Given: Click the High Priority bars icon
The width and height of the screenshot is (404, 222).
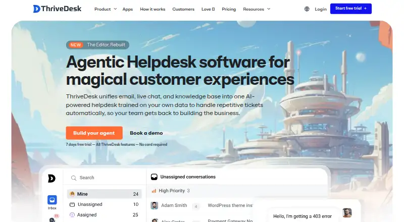Looking at the screenshot, I should click(154, 191).
